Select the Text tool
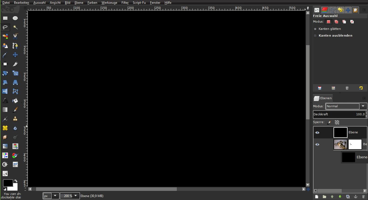The height and width of the screenshot is (200, 368). (5, 100)
